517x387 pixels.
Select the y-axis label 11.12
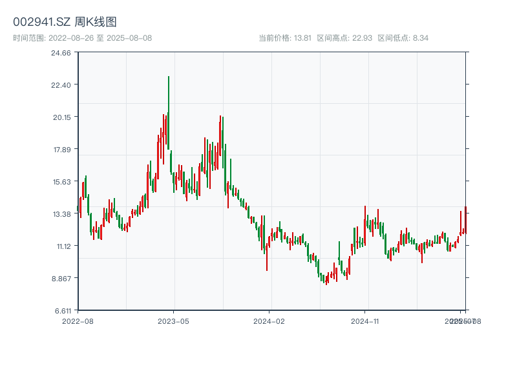(63, 246)
